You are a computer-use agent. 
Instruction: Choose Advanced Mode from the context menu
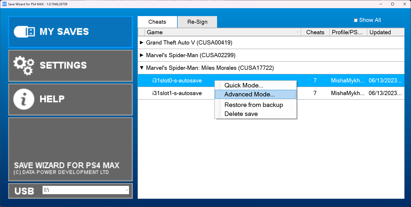coord(256,94)
